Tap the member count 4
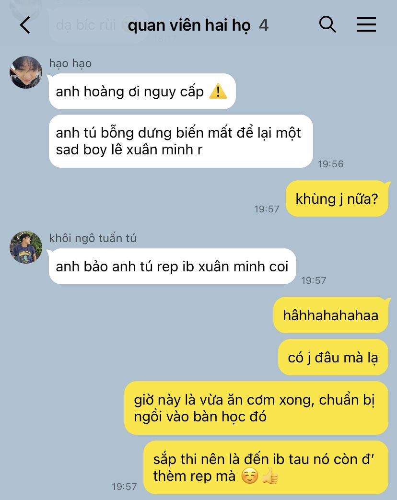Viewport: 397px width, 500px height. [x=264, y=25]
